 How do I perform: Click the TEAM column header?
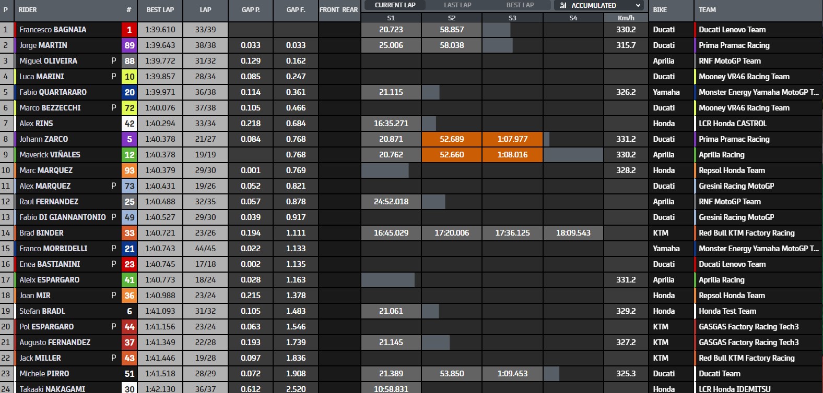click(707, 10)
